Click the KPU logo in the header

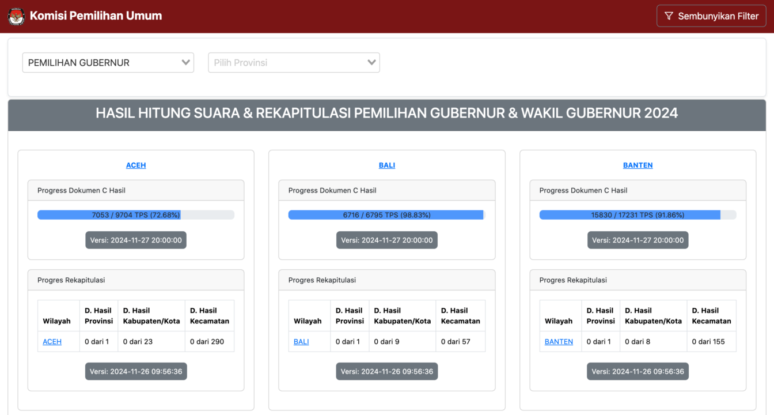click(x=16, y=16)
